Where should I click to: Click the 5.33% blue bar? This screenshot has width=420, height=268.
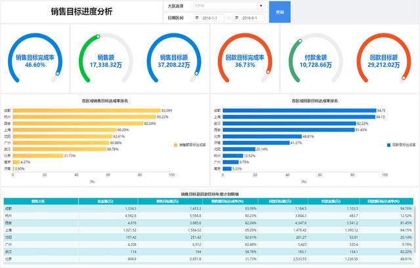tap(227, 168)
